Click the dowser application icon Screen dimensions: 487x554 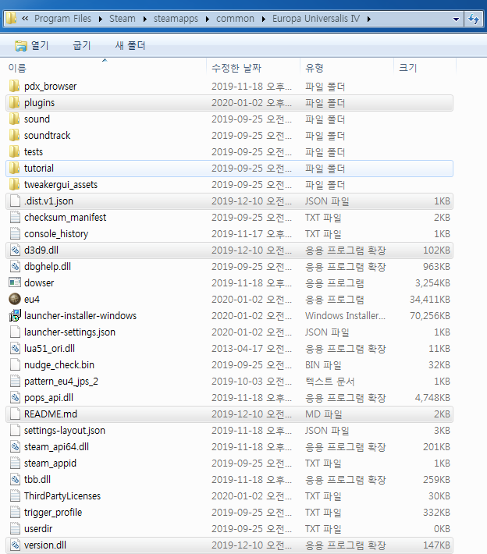(x=15, y=283)
